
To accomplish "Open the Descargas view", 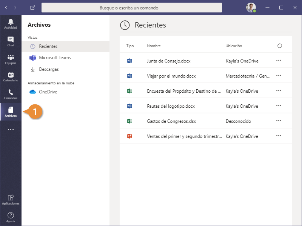I will [x=49, y=69].
